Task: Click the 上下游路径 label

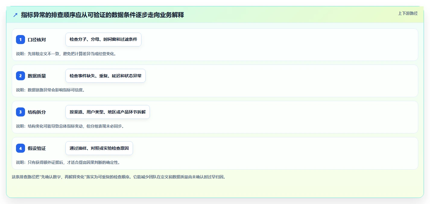Action: pos(408,13)
